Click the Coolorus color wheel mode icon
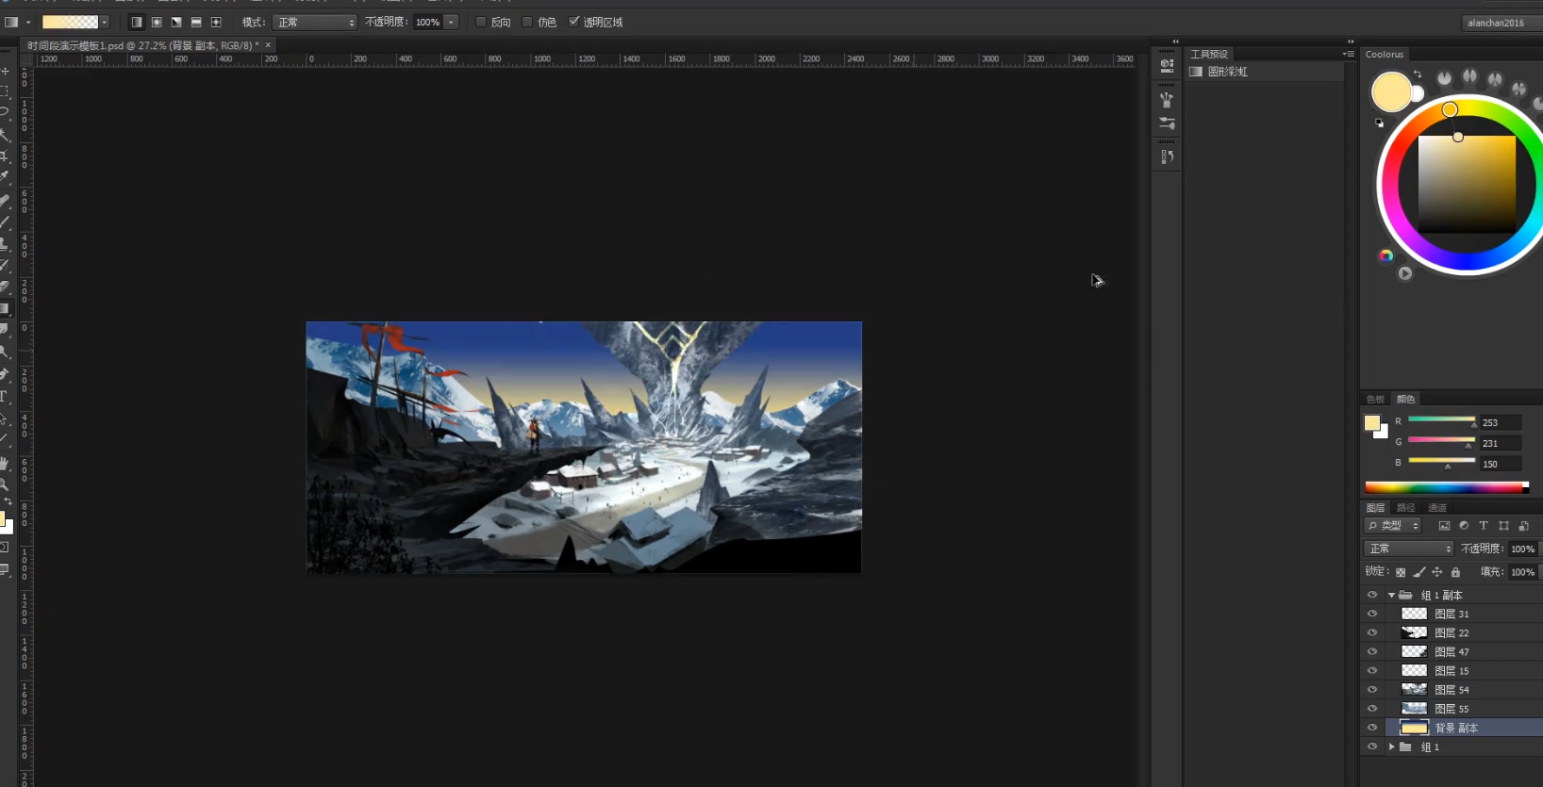Image resolution: width=1543 pixels, height=787 pixels. 1385,255
